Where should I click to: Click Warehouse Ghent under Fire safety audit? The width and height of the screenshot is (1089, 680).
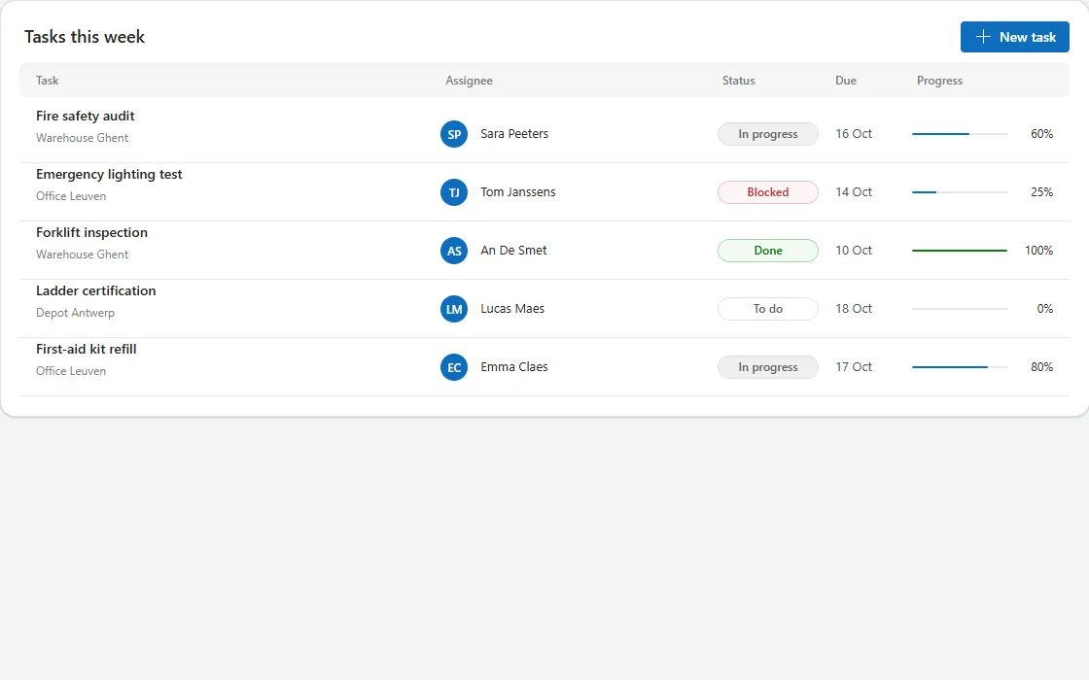(x=82, y=138)
